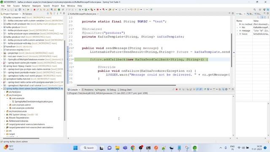
Task: Expand the 'future' variable row
Action: pos(238,34)
